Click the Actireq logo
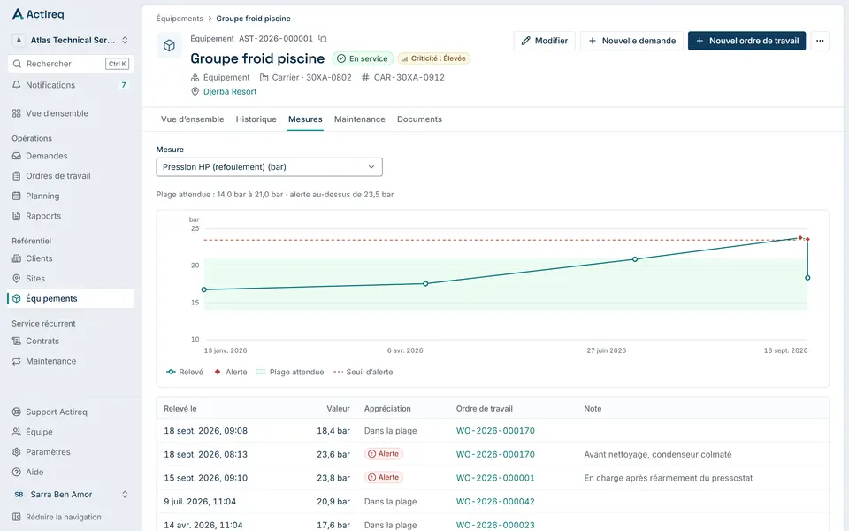The width and height of the screenshot is (849, 531). coord(38,14)
